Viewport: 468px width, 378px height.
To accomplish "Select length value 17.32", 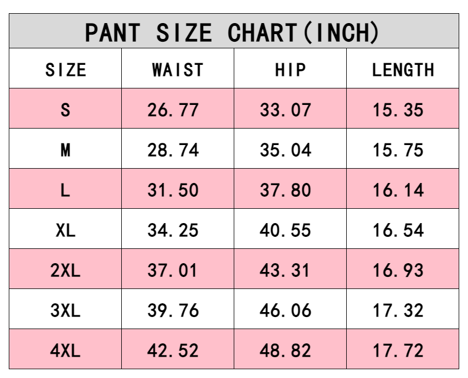I will (x=398, y=310).
